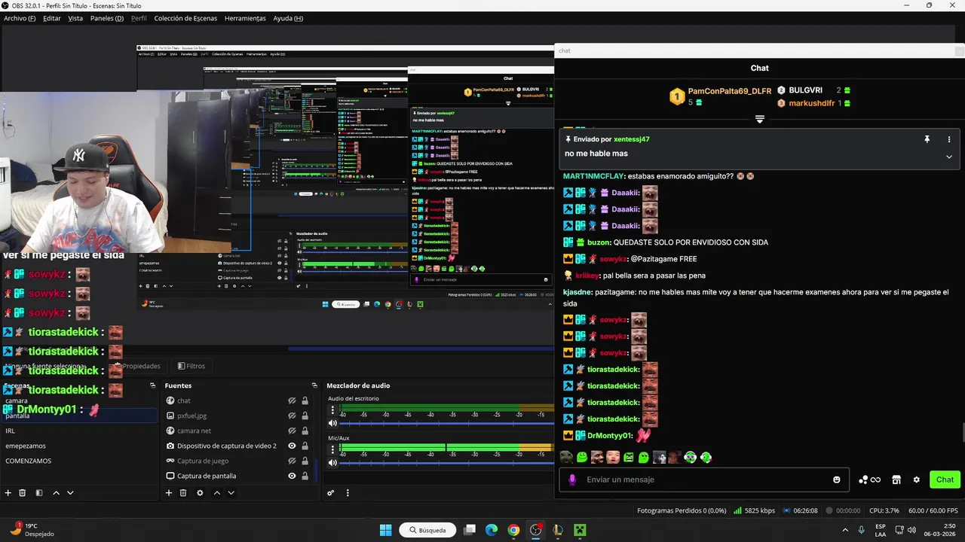Mute Audio del escritorio speaker icon

pos(332,423)
